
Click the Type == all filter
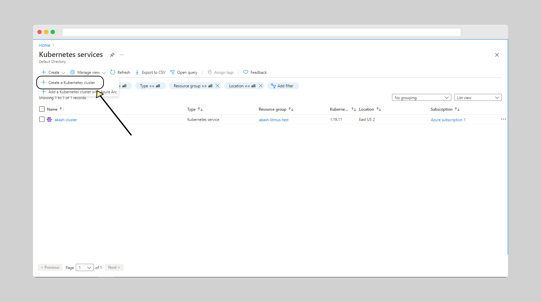point(150,86)
